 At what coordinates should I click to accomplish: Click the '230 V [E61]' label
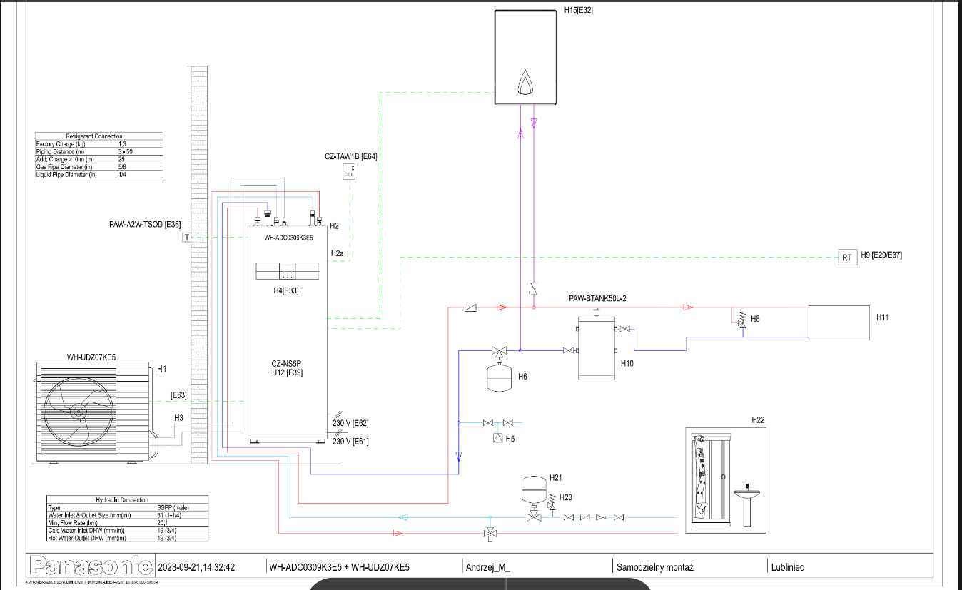click(x=350, y=442)
